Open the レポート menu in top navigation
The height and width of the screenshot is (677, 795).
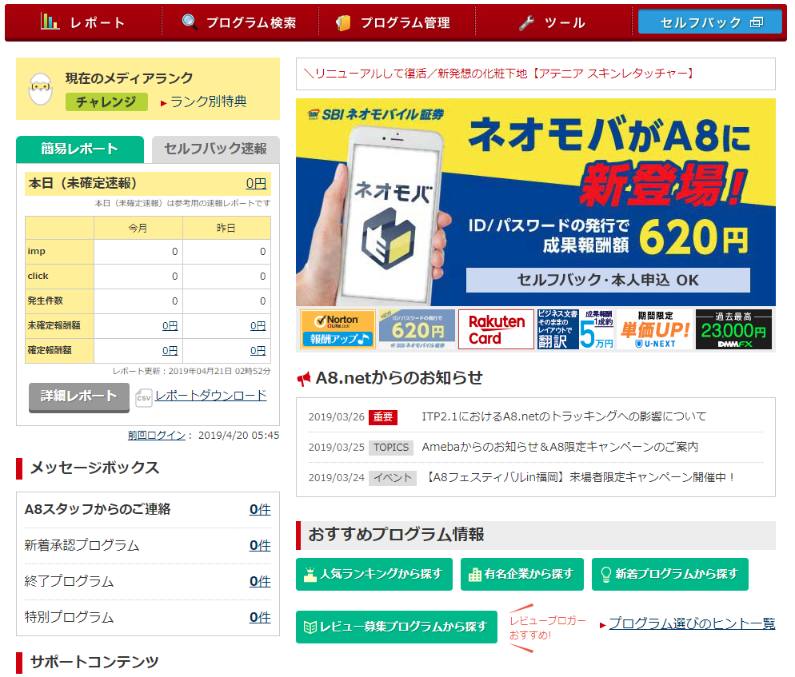click(x=84, y=22)
